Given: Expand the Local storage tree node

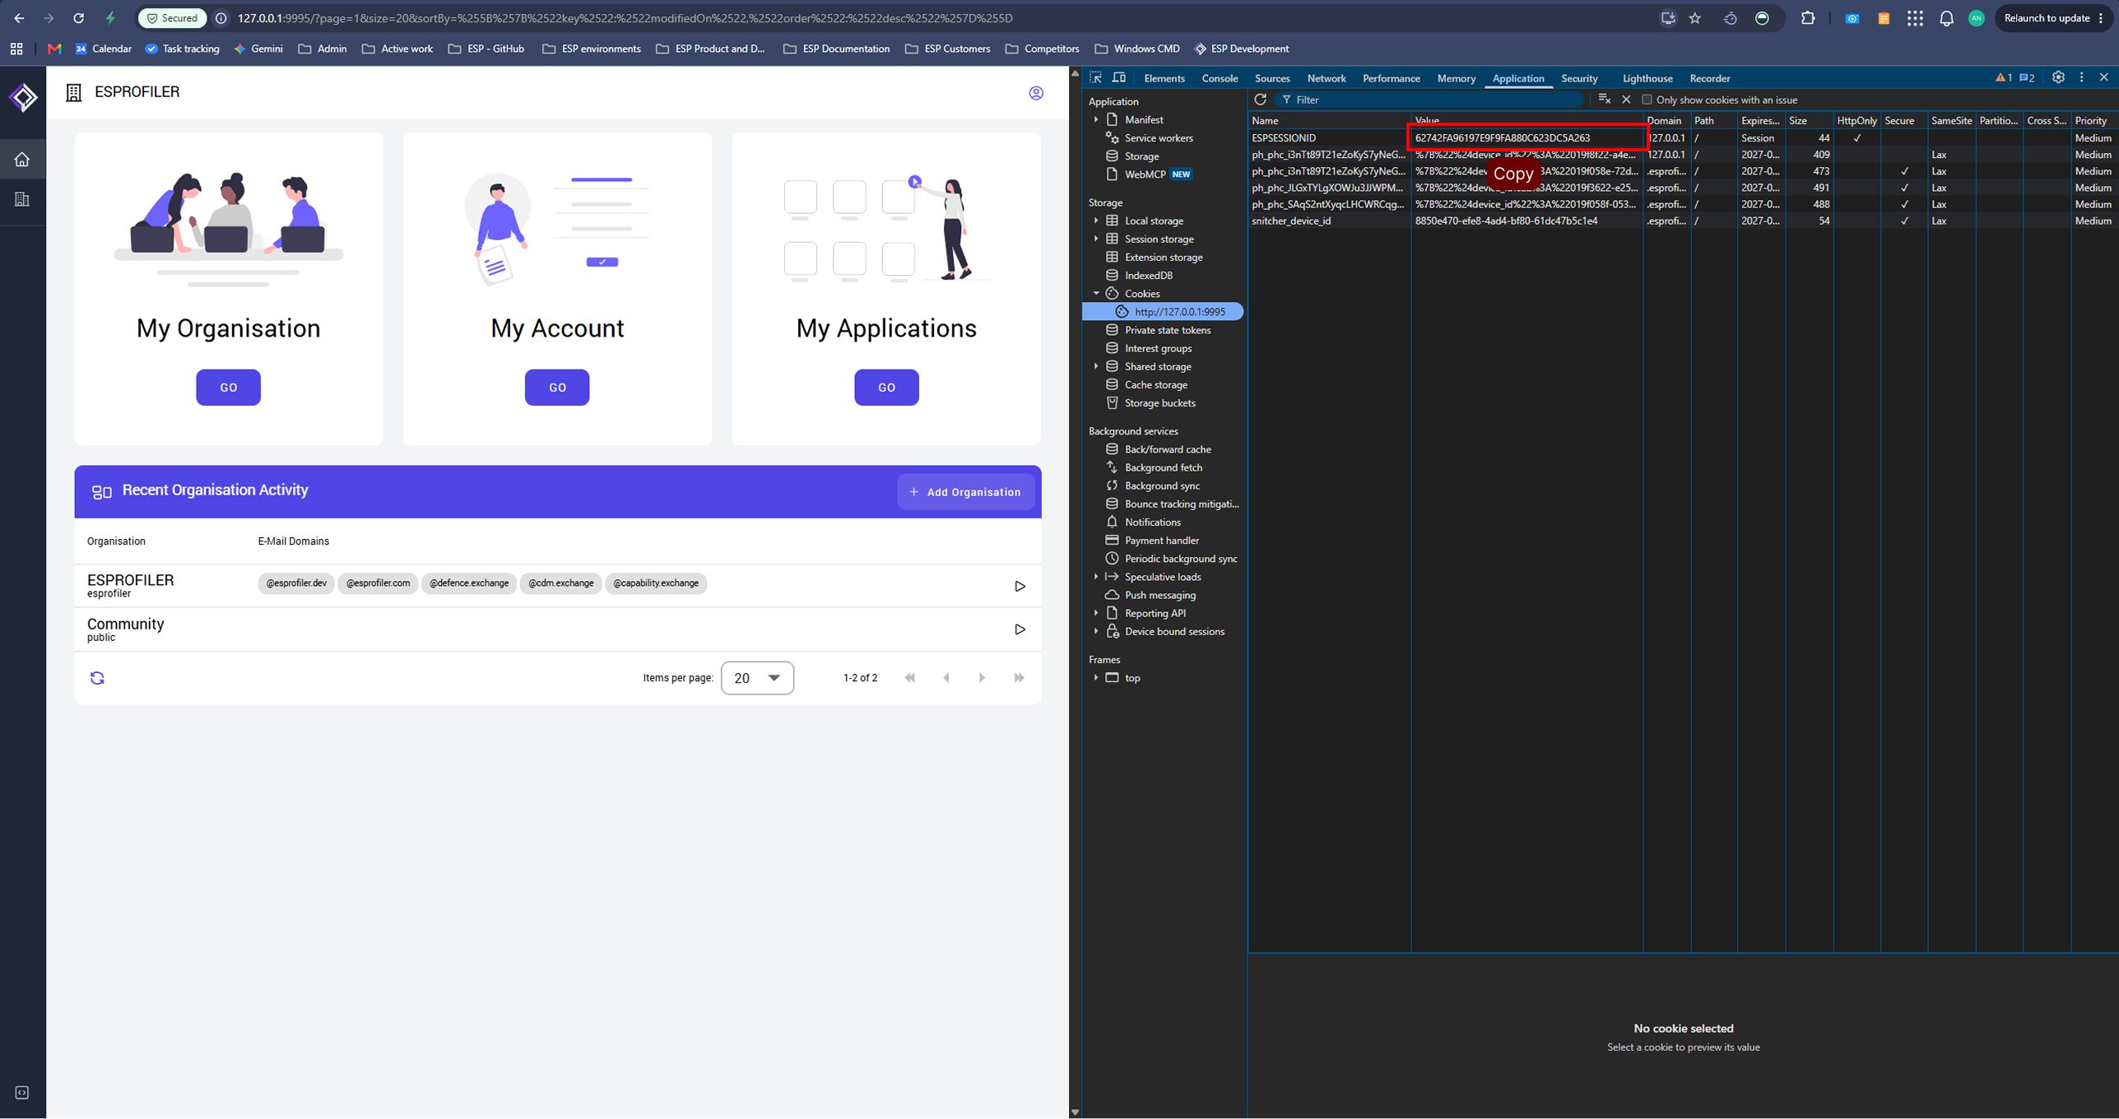Looking at the screenshot, I should [1096, 221].
